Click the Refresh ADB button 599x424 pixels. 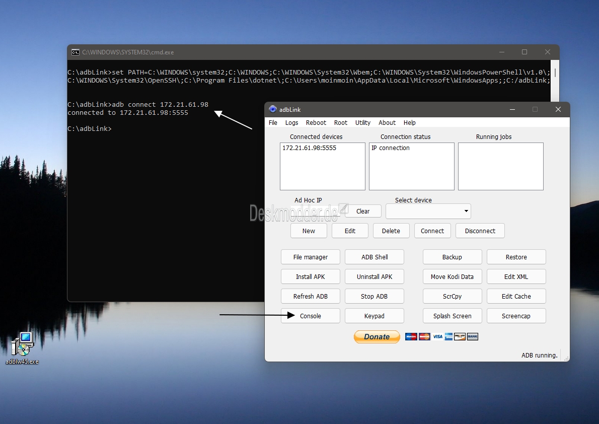click(311, 296)
